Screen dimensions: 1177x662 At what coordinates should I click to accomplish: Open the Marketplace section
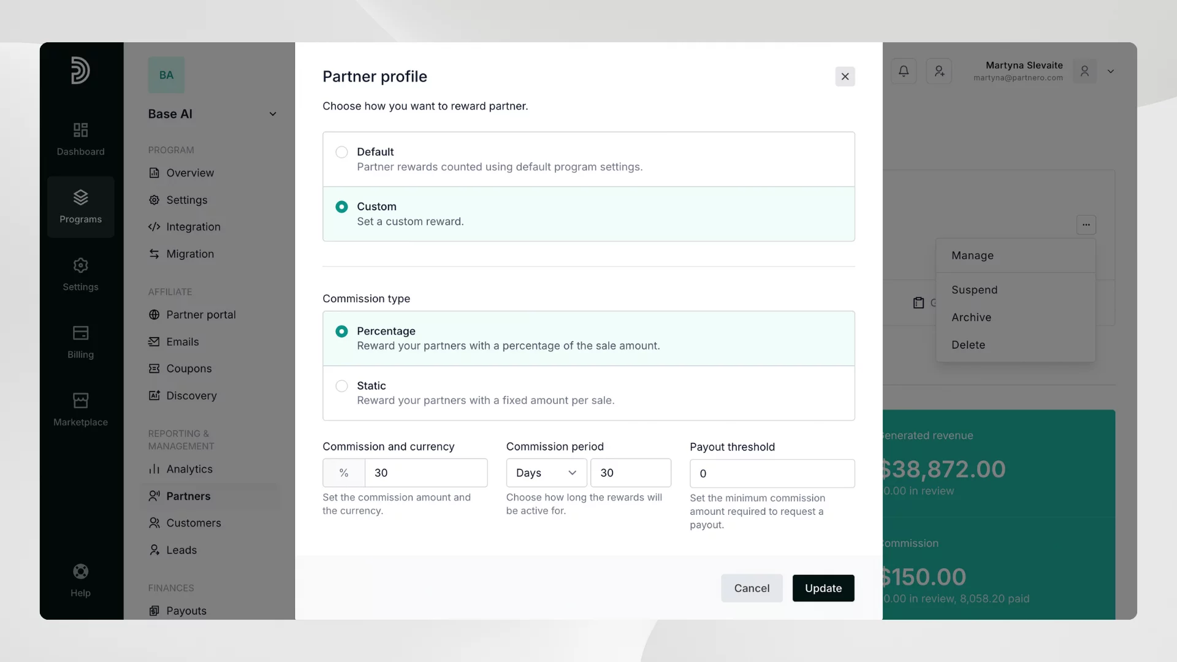(80, 409)
